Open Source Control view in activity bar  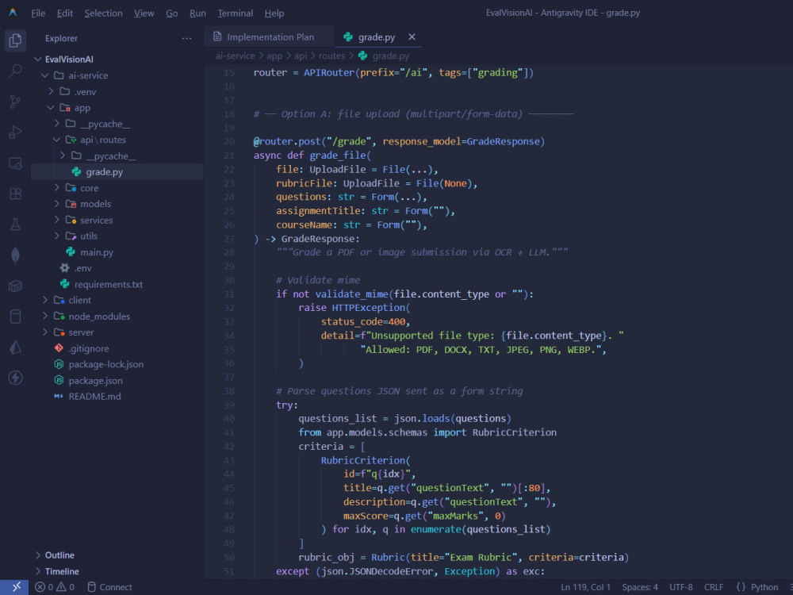click(x=15, y=102)
